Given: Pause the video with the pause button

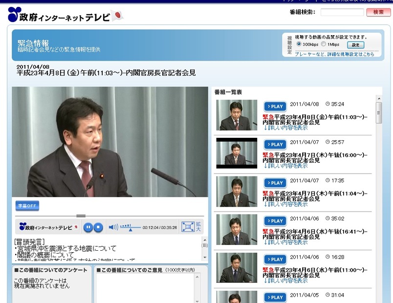Looking at the screenshot, I should pyautogui.click(x=88, y=227).
